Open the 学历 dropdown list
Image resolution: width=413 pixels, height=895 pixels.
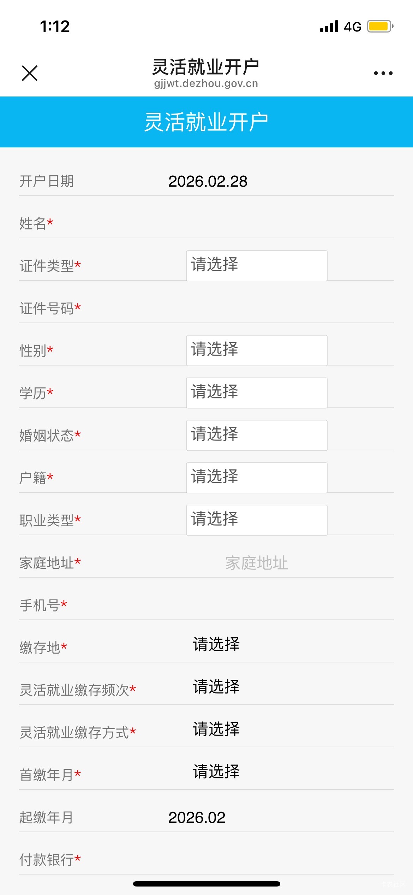[x=257, y=393]
